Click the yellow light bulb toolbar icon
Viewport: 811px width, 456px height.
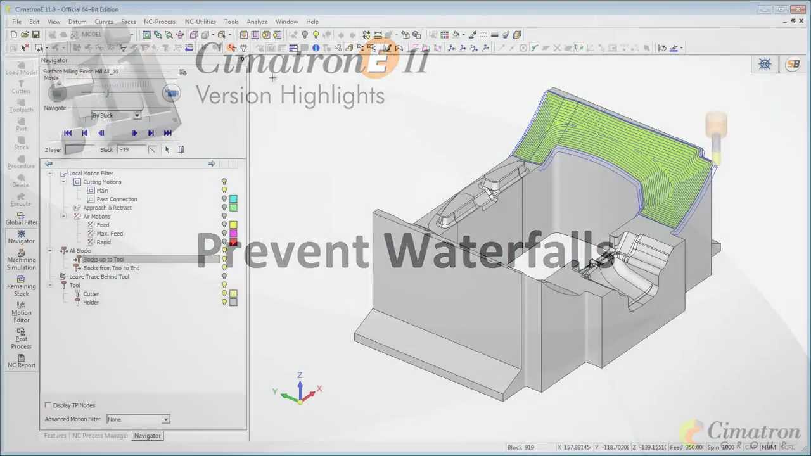tap(316, 35)
